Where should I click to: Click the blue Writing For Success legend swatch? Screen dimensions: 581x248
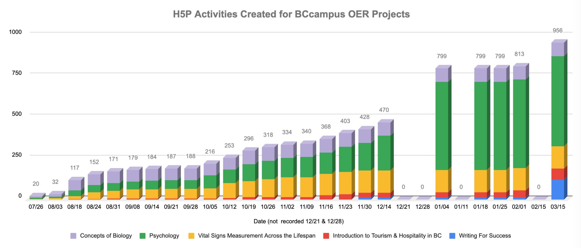click(x=452, y=236)
